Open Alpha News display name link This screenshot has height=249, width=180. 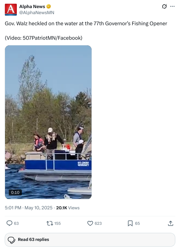[x=32, y=6]
